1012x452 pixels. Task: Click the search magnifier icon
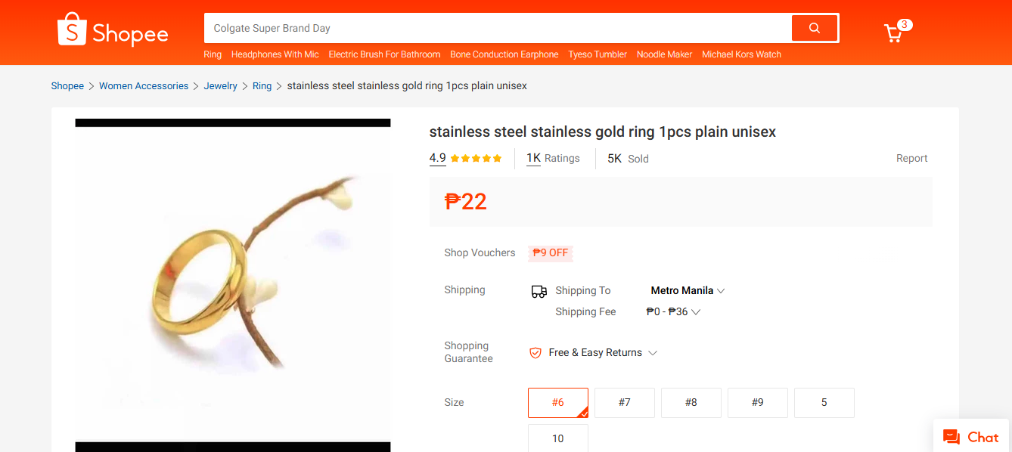pyautogui.click(x=814, y=27)
